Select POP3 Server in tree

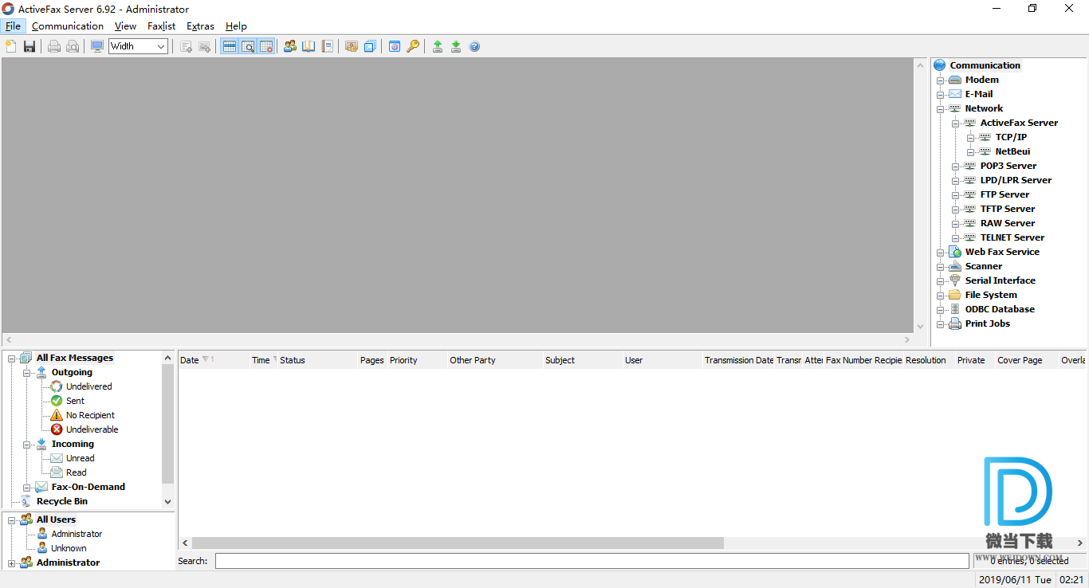pyautogui.click(x=1008, y=166)
